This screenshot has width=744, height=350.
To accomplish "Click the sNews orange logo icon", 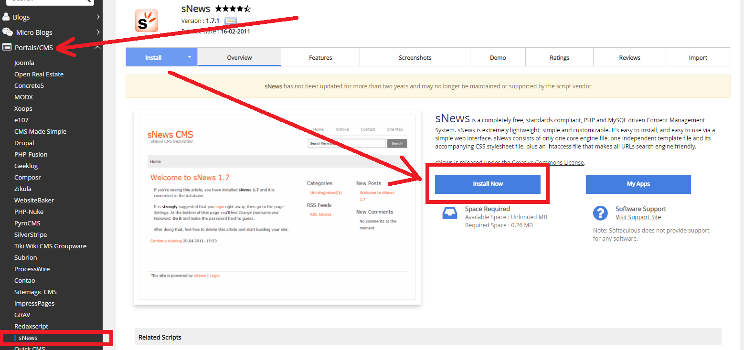I will click(x=146, y=21).
